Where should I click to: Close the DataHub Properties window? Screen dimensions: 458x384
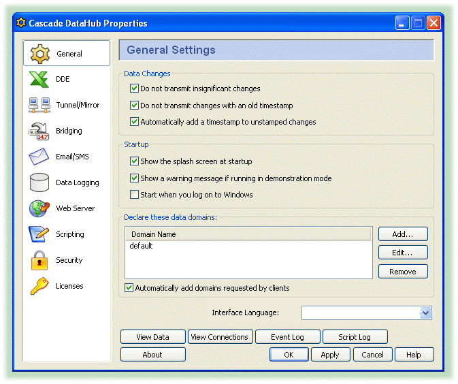click(434, 22)
